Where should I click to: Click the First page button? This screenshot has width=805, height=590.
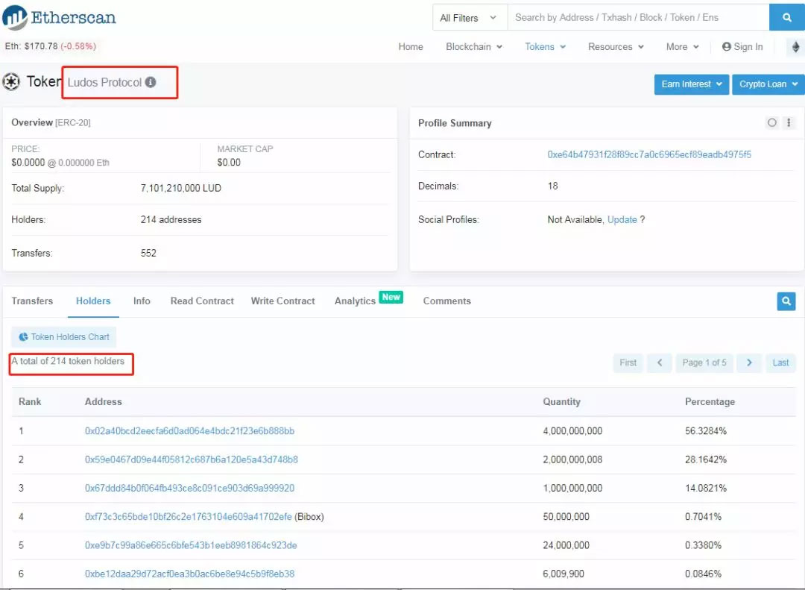628,363
